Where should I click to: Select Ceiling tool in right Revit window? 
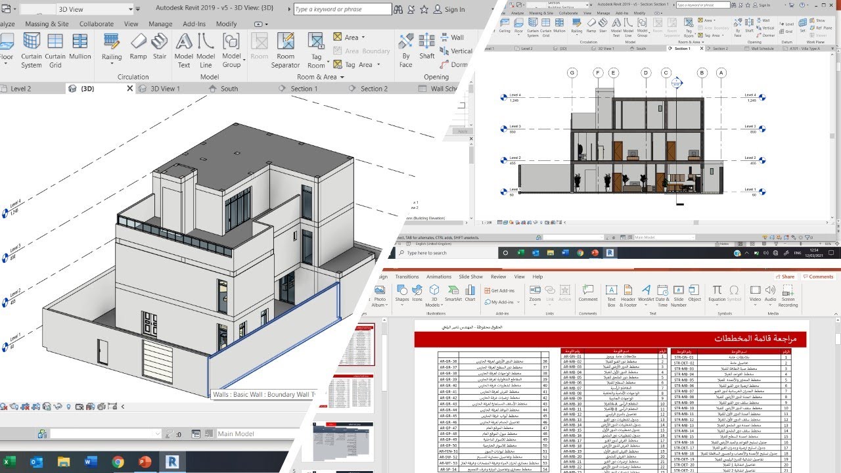[x=505, y=26]
